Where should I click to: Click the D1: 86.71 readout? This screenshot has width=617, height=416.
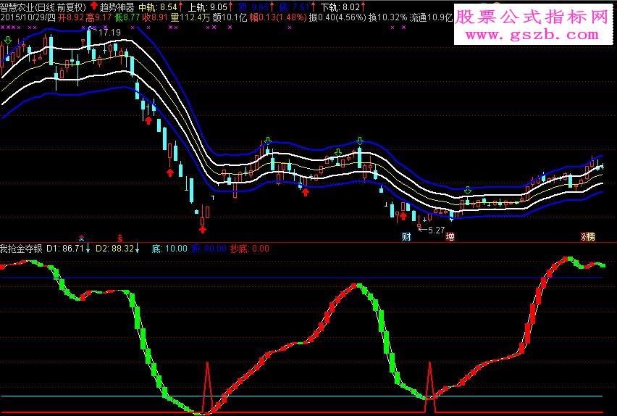point(65,249)
